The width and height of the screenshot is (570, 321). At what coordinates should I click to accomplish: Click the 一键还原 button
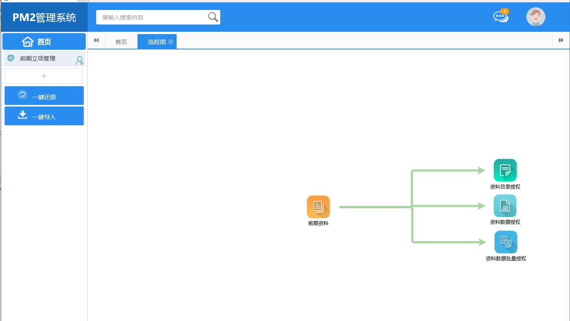[x=44, y=96]
